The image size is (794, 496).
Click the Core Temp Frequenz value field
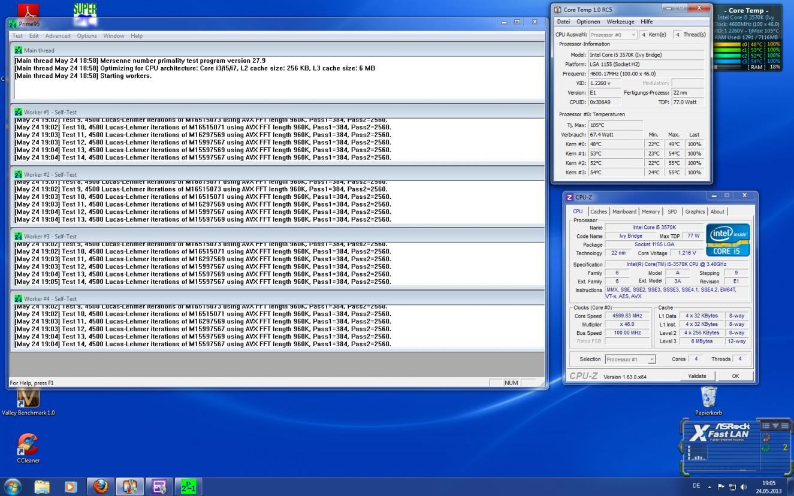[646, 74]
